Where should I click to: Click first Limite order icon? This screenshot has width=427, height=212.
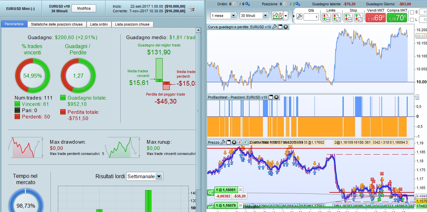coord(326,17)
